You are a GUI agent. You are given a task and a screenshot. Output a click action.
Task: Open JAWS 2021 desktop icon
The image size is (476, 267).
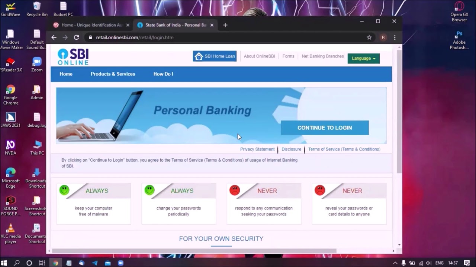point(11,120)
